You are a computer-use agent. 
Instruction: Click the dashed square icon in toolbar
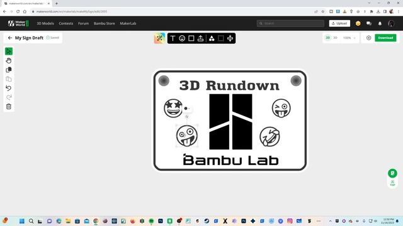(221, 38)
